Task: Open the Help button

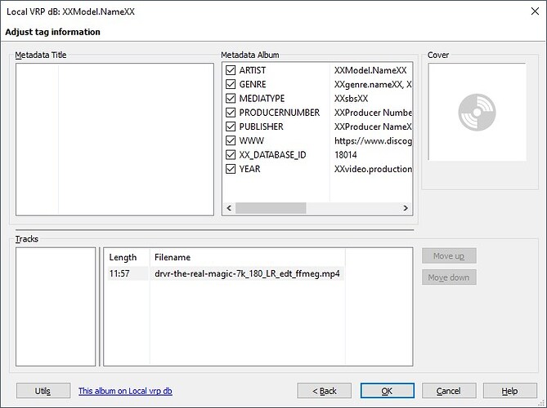Action: (509, 391)
